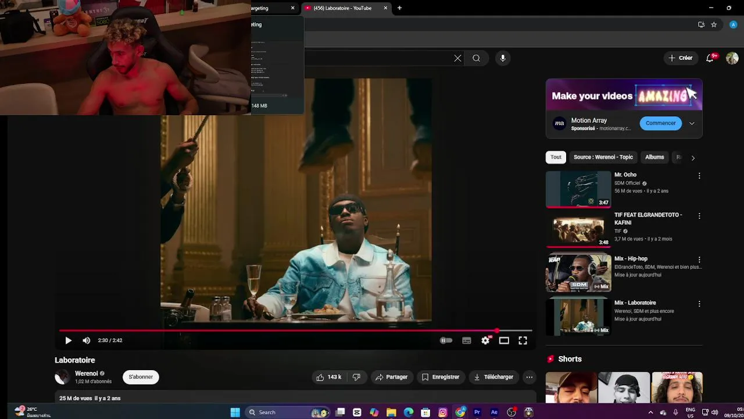Save video via Enregistrer button
Viewport: 744px width, 419px height.
point(441,377)
